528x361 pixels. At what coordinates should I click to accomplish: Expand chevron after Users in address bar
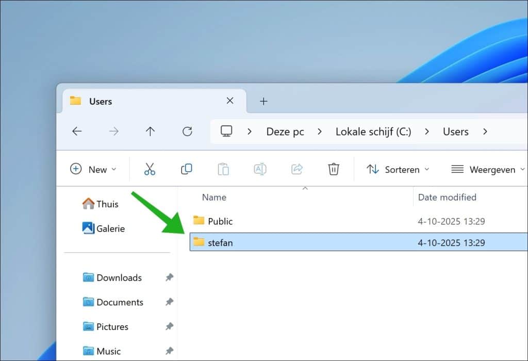click(485, 132)
